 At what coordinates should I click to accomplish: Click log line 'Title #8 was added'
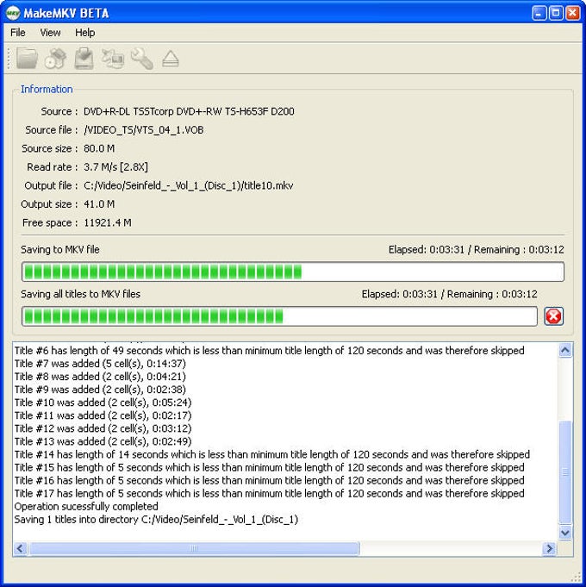click(100, 377)
